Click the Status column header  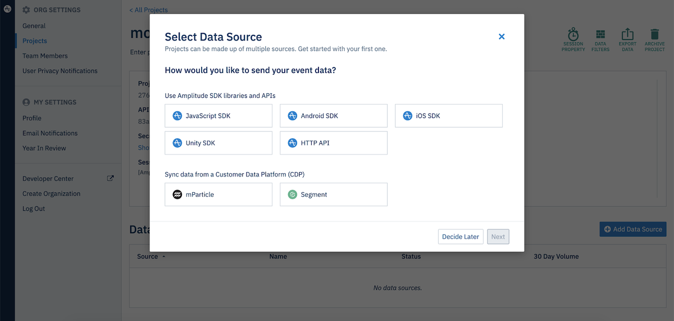pyautogui.click(x=411, y=256)
